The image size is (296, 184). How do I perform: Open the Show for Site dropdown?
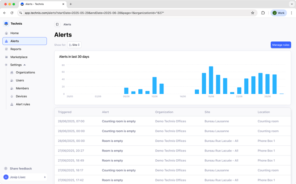click(x=74, y=45)
